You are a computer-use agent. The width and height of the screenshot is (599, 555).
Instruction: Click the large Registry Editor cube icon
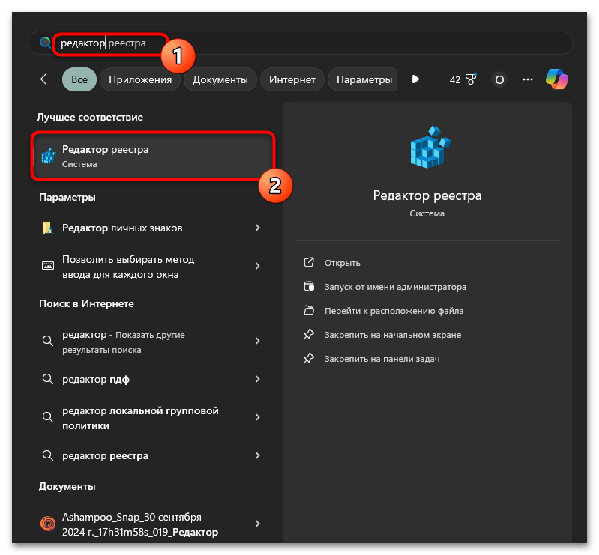430,147
